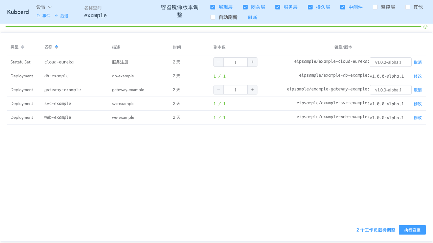
Task: Sort the table by 名称 column
Action: click(56, 47)
